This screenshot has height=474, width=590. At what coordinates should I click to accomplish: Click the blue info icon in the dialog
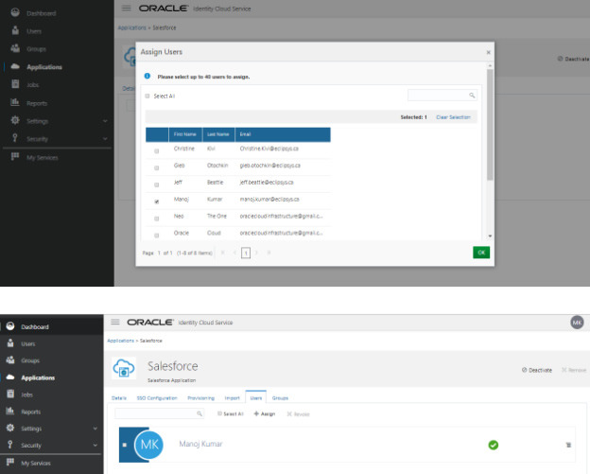click(147, 75)
